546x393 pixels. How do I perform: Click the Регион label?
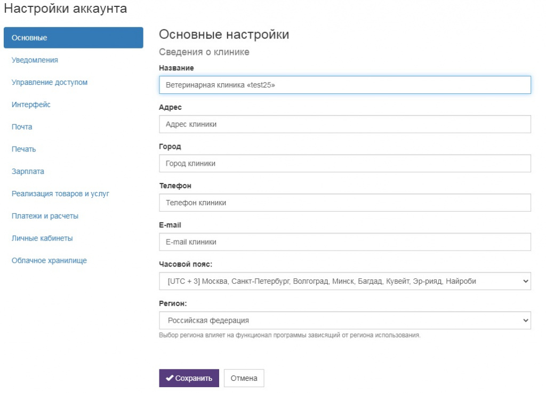pyautogui.click(x=173, y=303)
